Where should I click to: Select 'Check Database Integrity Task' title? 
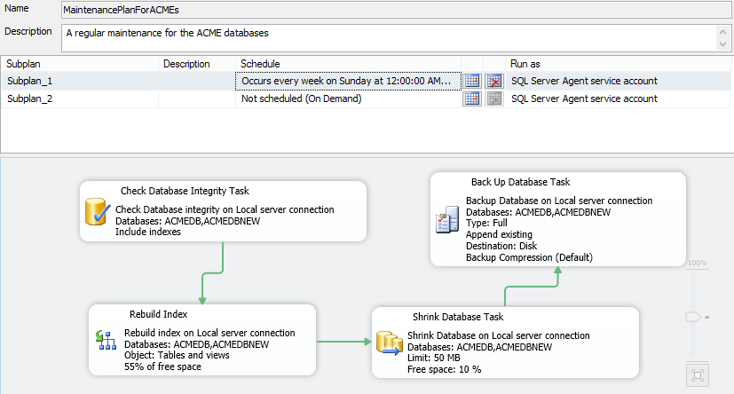[x=185, y=191]
